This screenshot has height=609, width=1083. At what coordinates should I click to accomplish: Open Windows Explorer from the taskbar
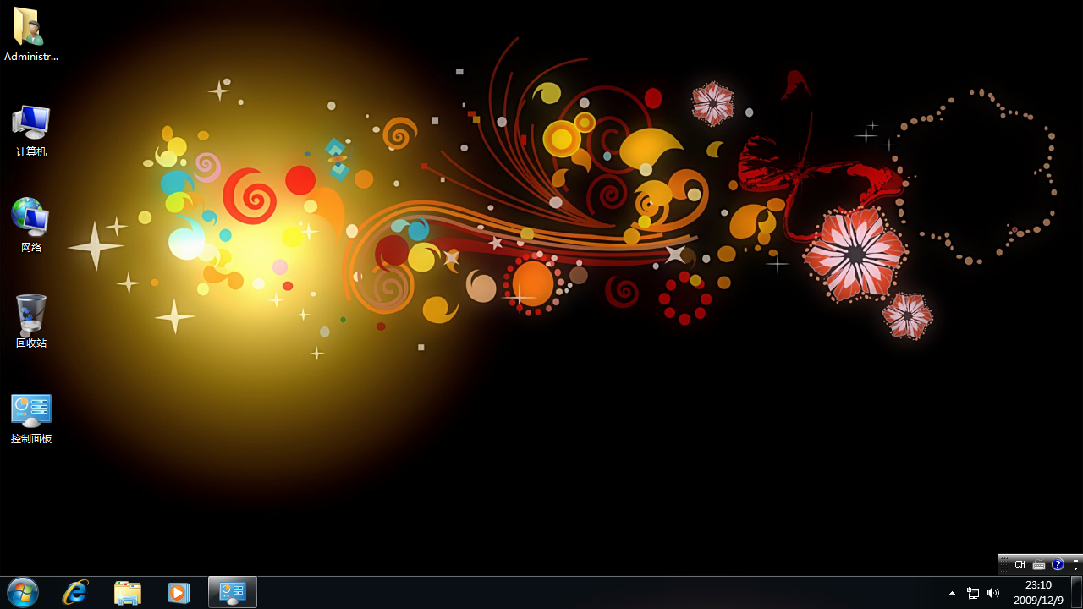(x=127, y=592)
